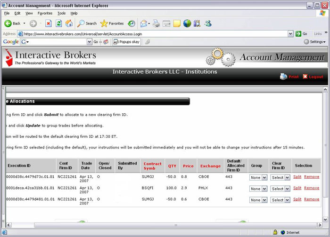Open the Favorites menu in menu bar

coord(45,13)
